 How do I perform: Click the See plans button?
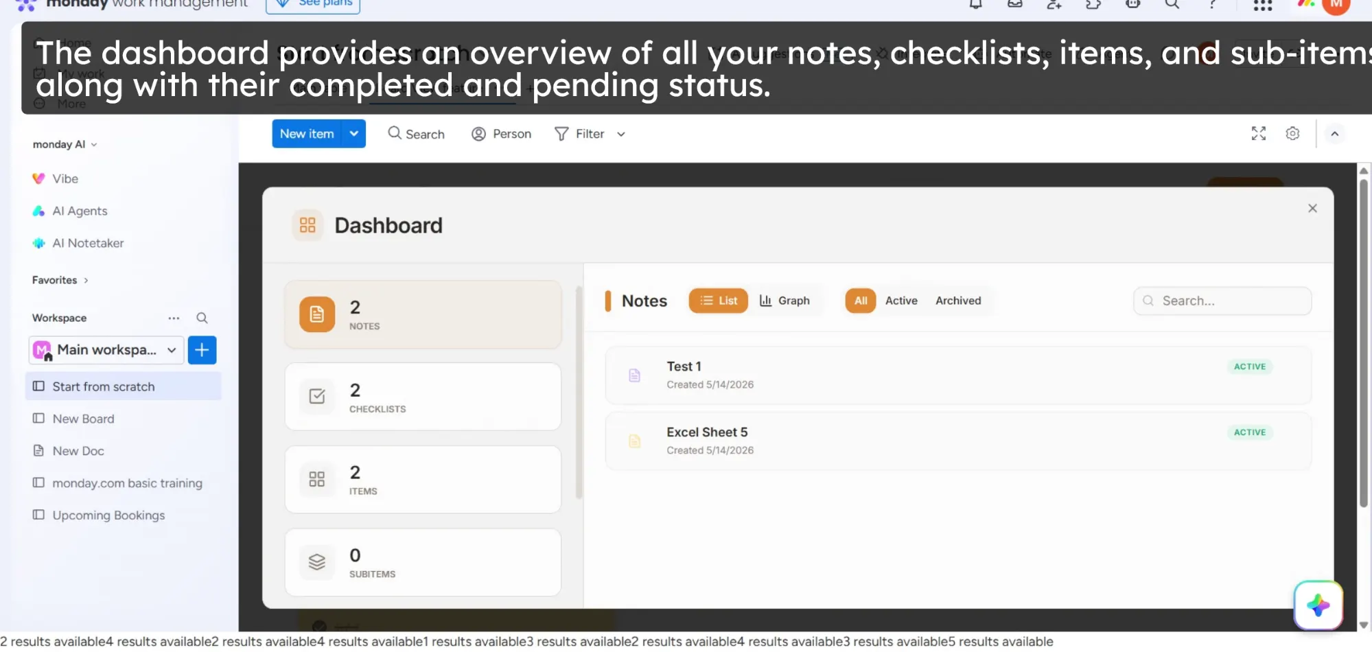pyautogui.click(x=313, y=4)
